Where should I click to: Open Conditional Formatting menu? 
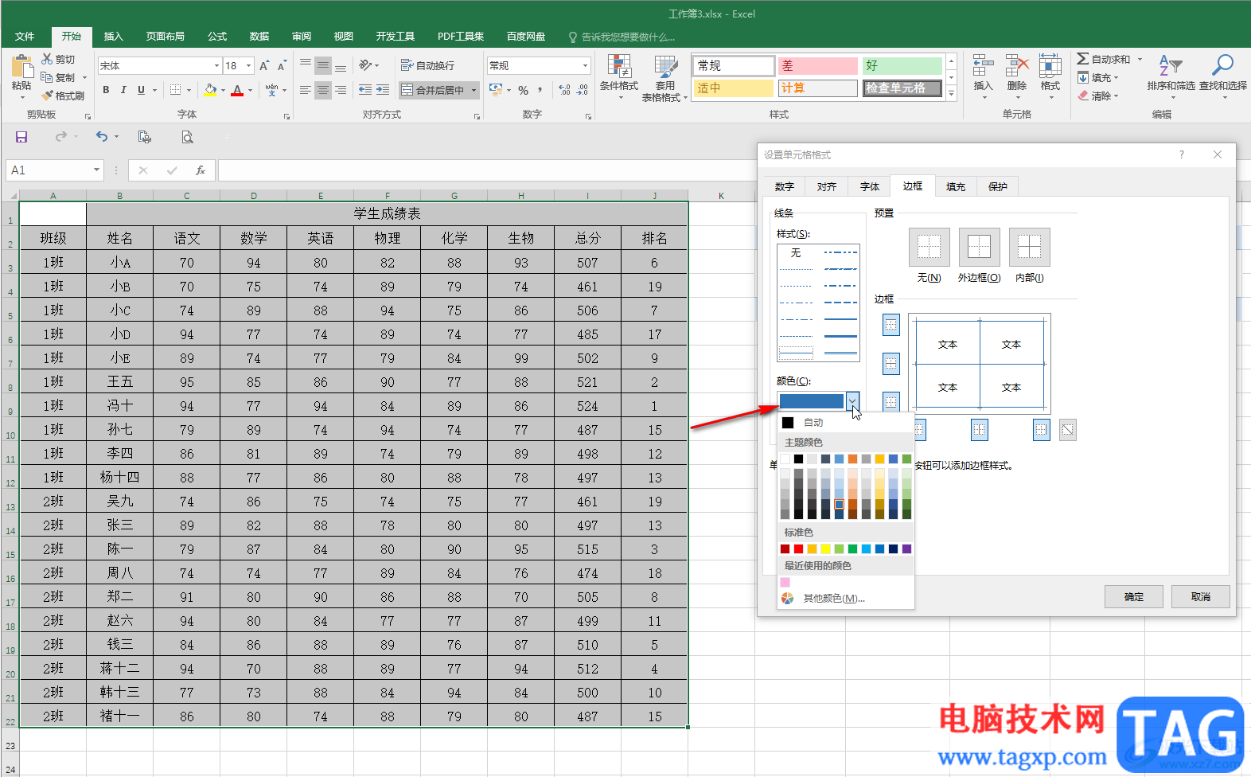point(619,78)
